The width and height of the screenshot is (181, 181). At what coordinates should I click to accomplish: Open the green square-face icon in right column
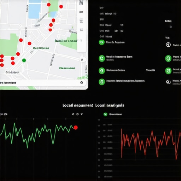tap(168, 71)
